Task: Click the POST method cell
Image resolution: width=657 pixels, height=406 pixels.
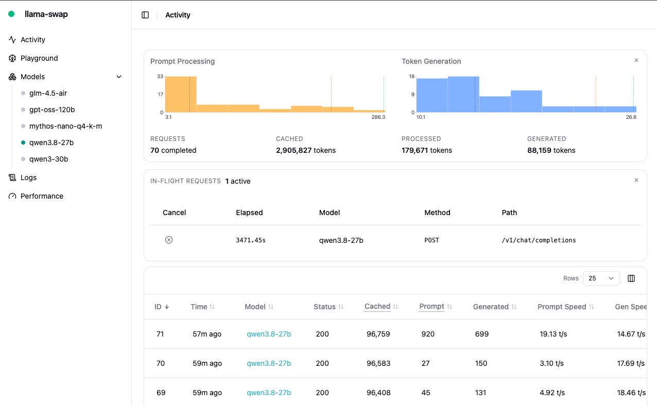Action: click(431, 240)
